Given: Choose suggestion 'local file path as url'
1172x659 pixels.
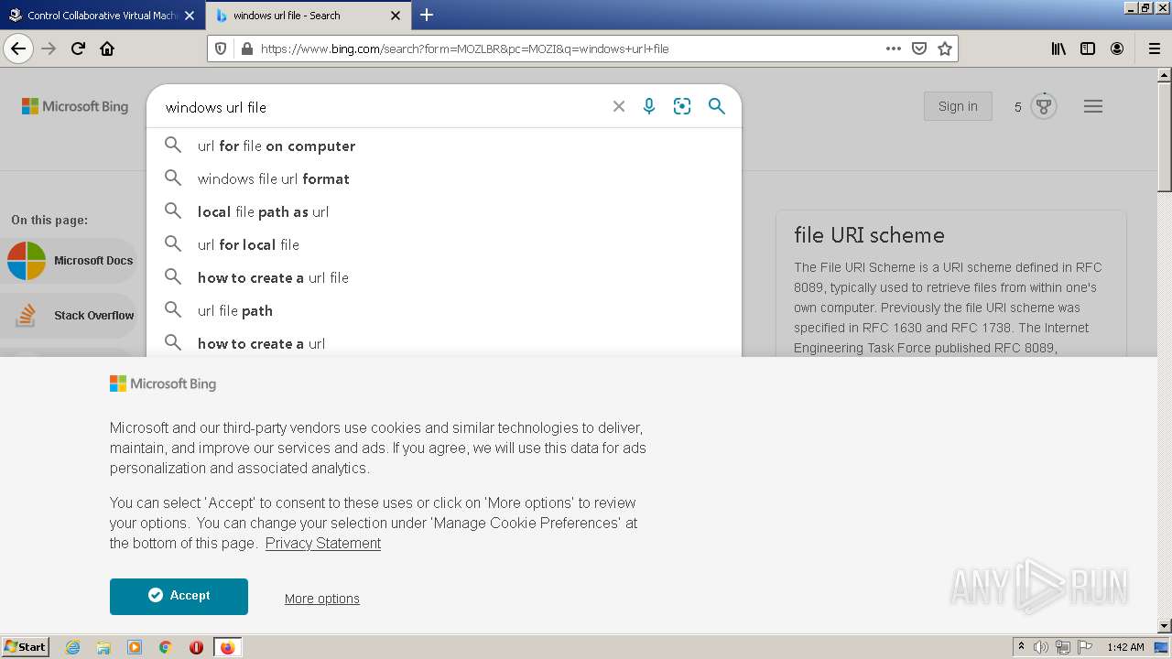Looking at the screenshot, I should pyautogui.click(x=444, y=211).
